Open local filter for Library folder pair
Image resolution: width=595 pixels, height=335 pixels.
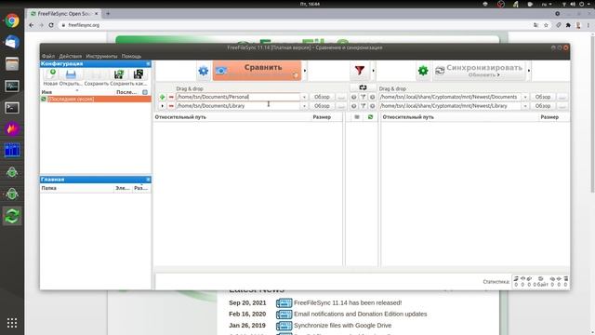(x=363, y=106)
